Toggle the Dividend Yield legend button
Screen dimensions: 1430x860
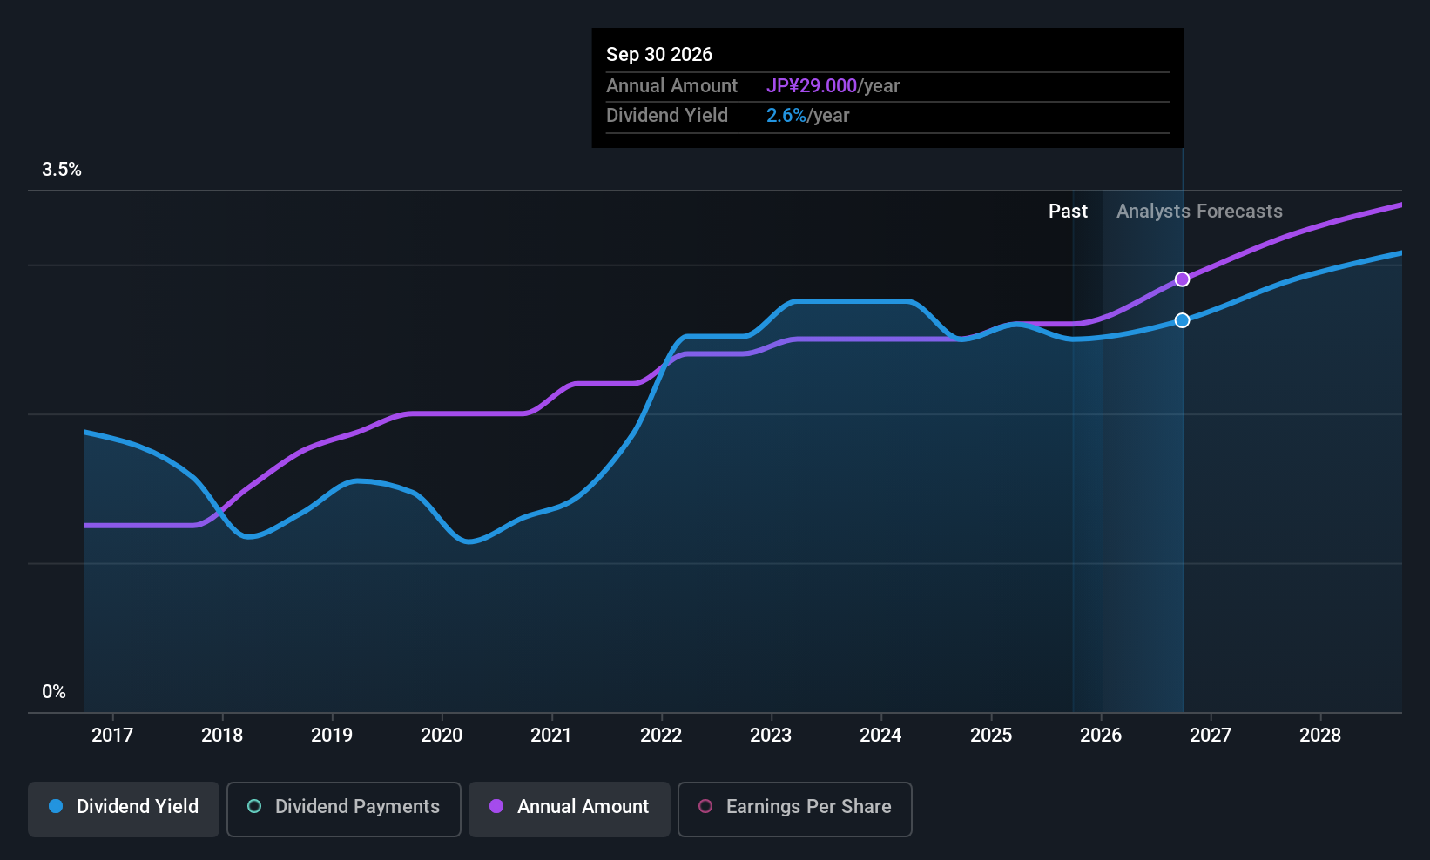coord(124,809)
